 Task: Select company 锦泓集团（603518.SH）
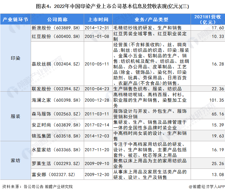[56, 136]
